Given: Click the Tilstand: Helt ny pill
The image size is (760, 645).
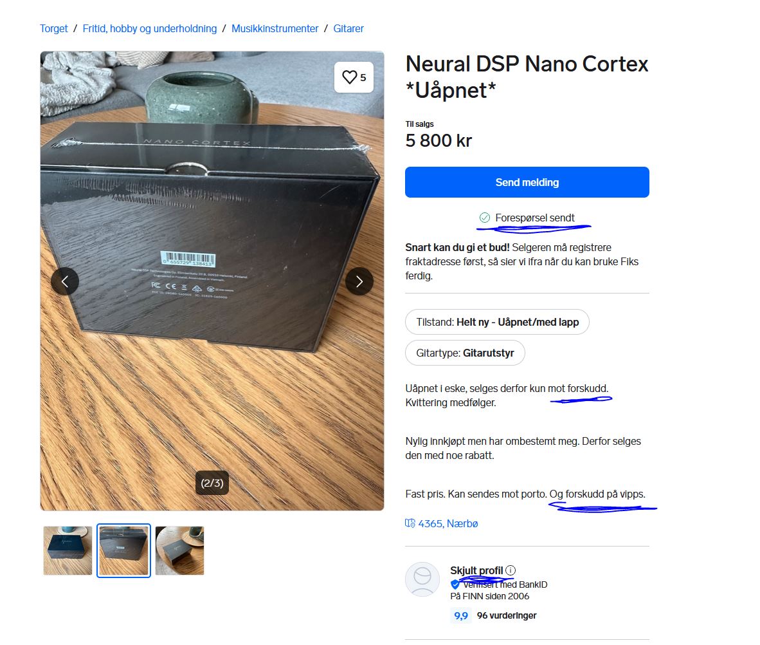Looking at the screenshot, I should coord(497,322).
